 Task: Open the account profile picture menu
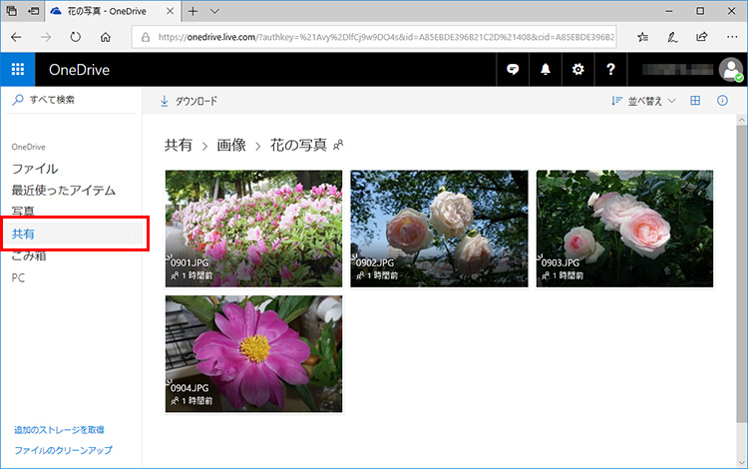731,69
